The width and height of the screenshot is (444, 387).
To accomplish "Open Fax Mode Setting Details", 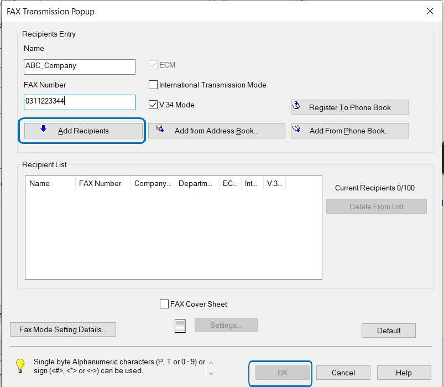I will (x=62, y=329).
